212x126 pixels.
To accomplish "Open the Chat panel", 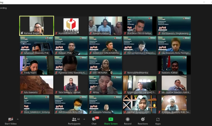I will pos(94,121).
